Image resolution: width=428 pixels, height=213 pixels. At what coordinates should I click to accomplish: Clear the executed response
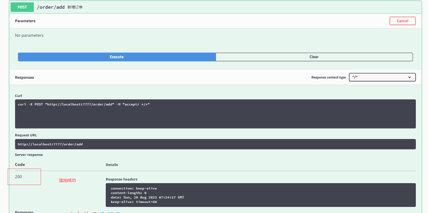pyautogui.click(x=314, y=57)
